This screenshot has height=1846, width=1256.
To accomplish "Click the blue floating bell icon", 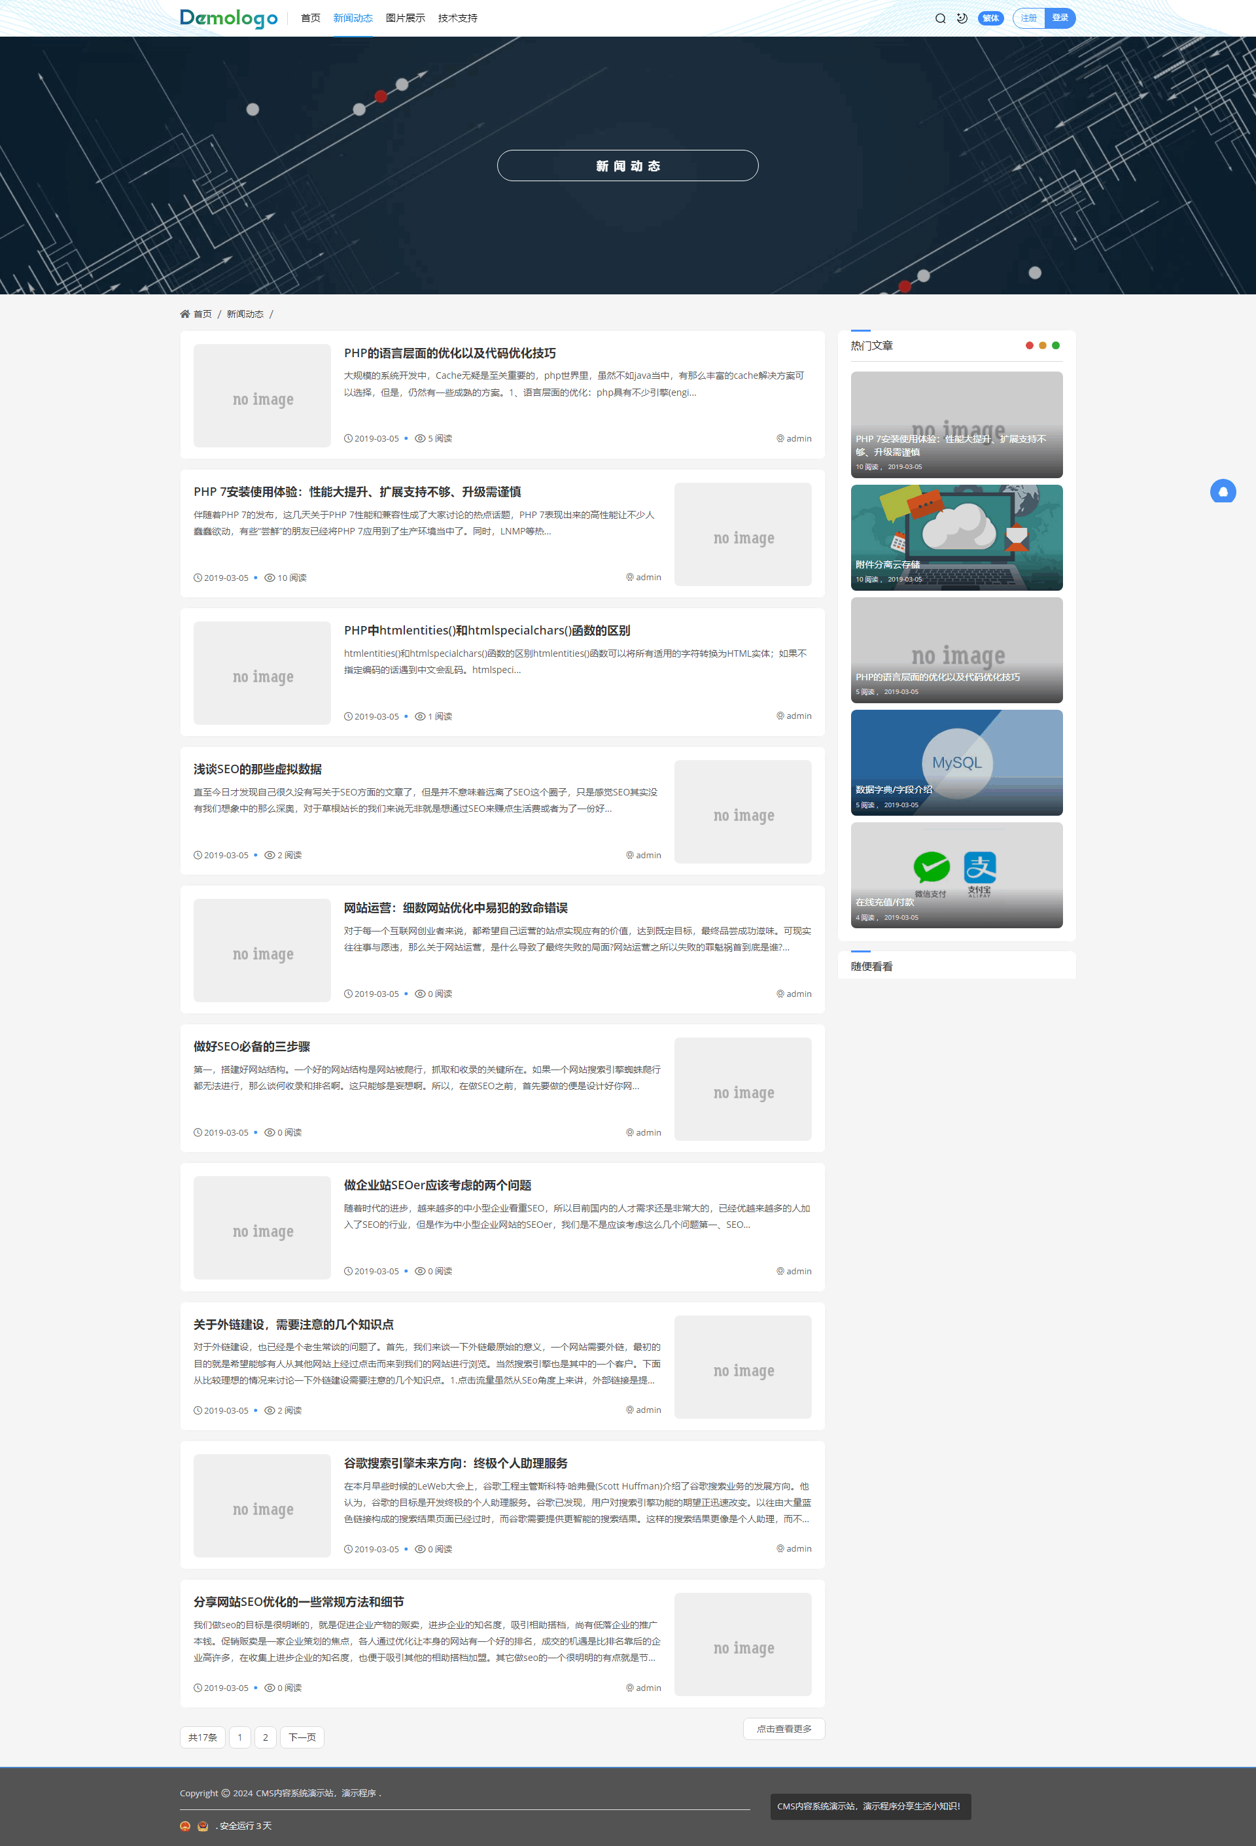I will 1223,492.
